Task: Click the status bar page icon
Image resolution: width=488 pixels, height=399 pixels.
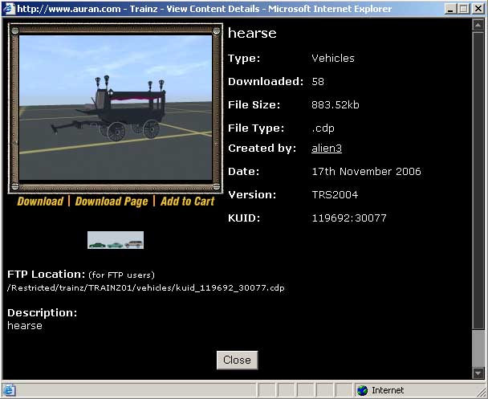Action: [9, 390]
